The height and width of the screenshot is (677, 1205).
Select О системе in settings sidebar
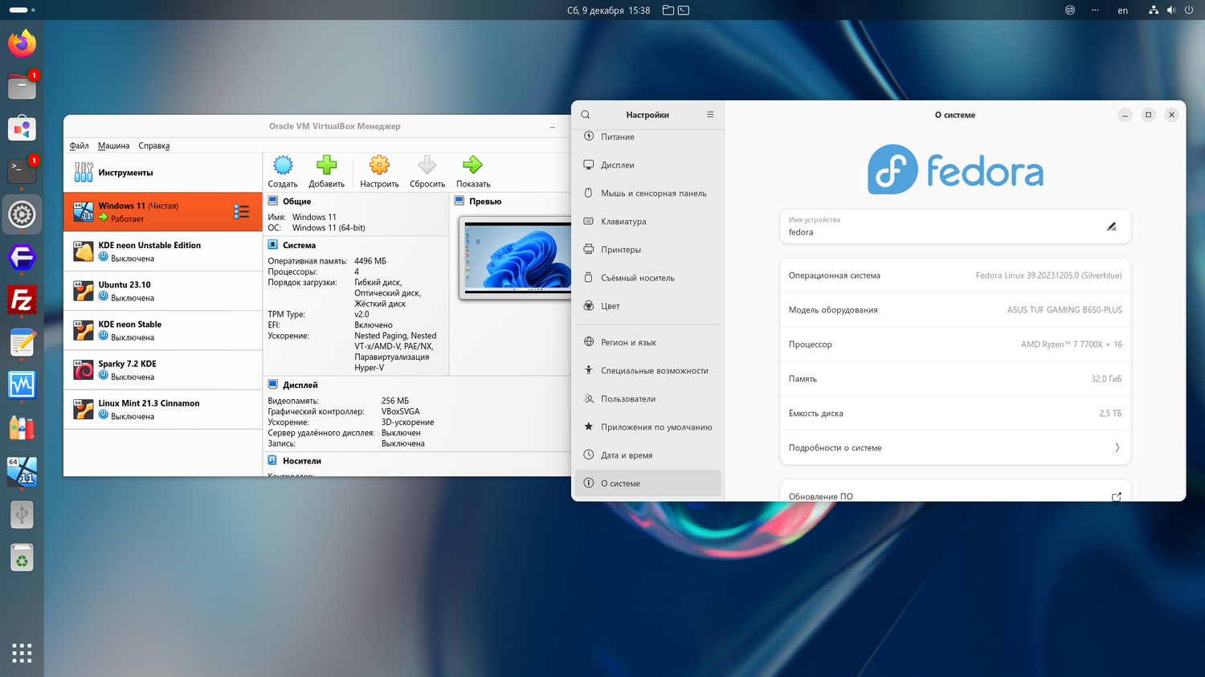[648, 483]
